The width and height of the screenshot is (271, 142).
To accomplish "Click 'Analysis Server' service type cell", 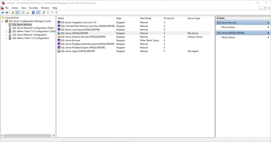I will click(195, 37).
